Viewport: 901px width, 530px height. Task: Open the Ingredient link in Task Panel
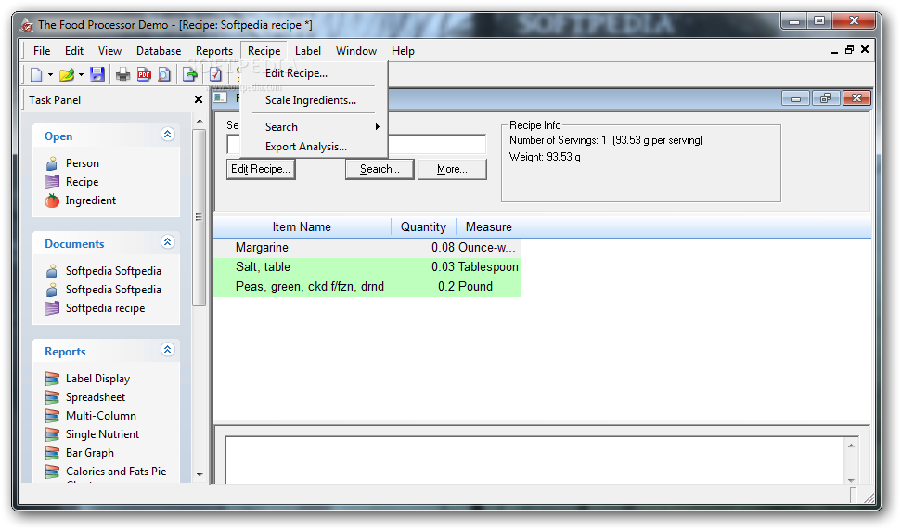[x=91, y=200]
